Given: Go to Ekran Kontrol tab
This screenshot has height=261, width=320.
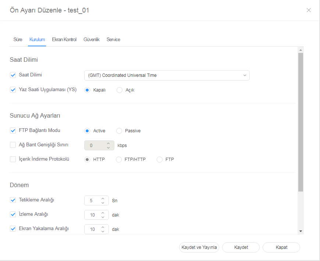Looking at the screenshot, I should [64, 40].
